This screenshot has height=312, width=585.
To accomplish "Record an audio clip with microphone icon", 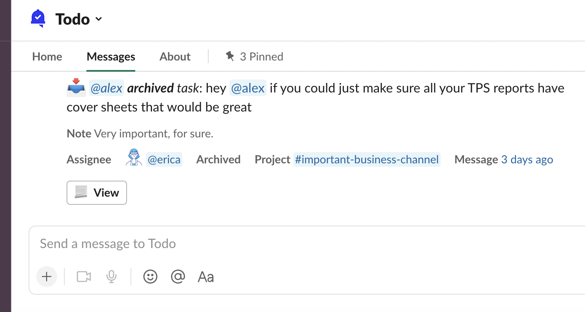I will (x=111, y=277).
